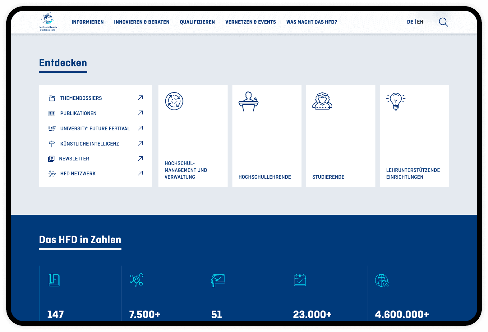Click the people network icon above 7.500+
This screenshot has height=332, width=488.
click(x=136, y=280)
